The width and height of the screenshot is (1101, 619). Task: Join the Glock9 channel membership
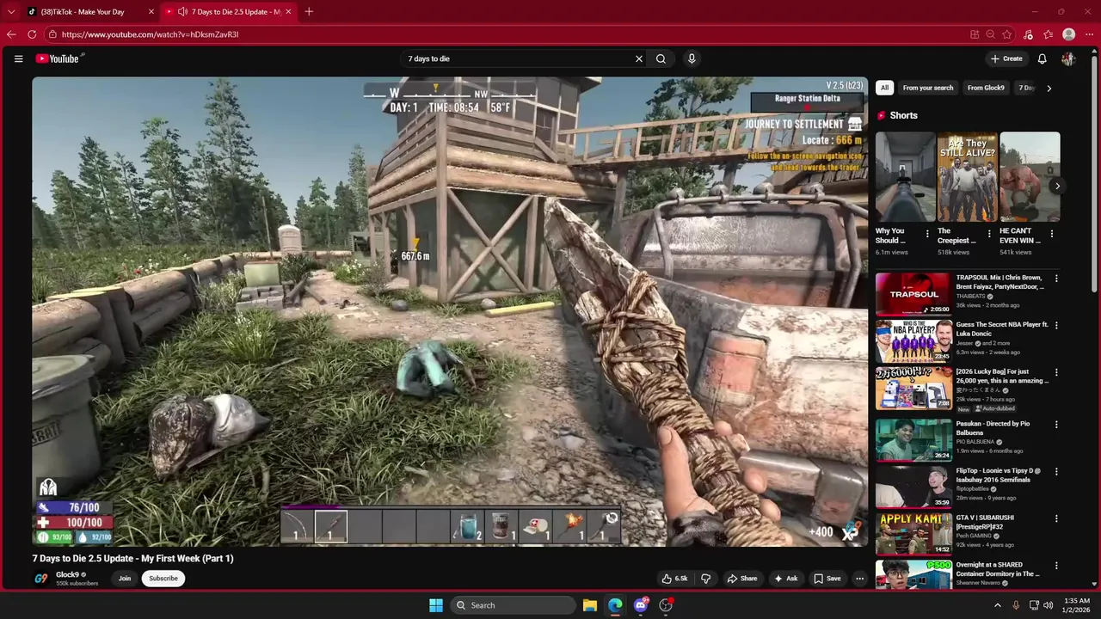click(x=125, y=579)
